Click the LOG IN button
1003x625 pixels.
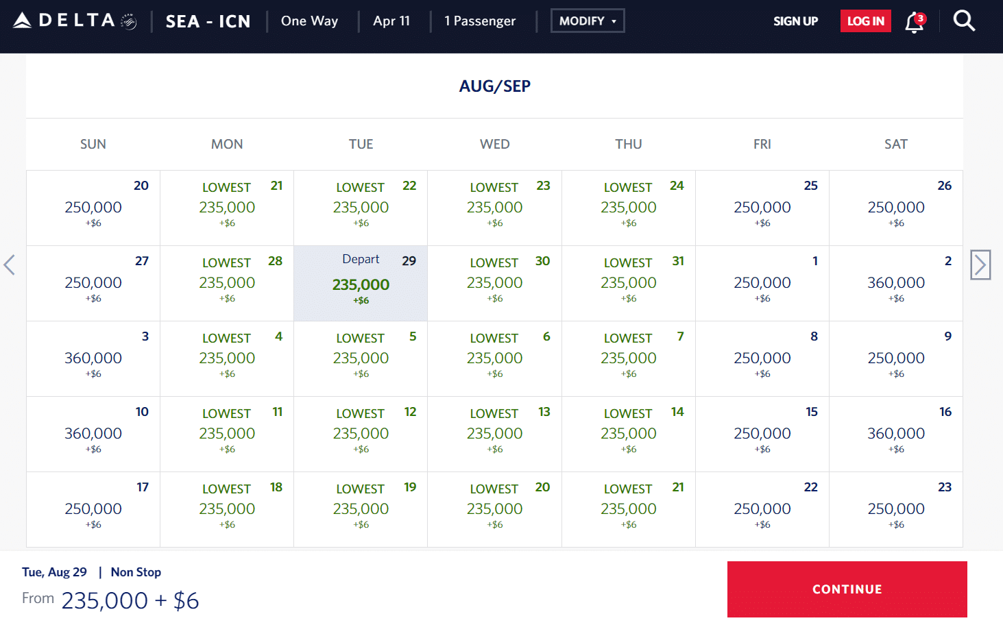coord(865,21)
